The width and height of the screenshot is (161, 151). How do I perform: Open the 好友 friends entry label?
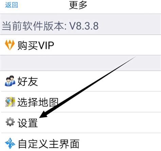tap(28, 81)
